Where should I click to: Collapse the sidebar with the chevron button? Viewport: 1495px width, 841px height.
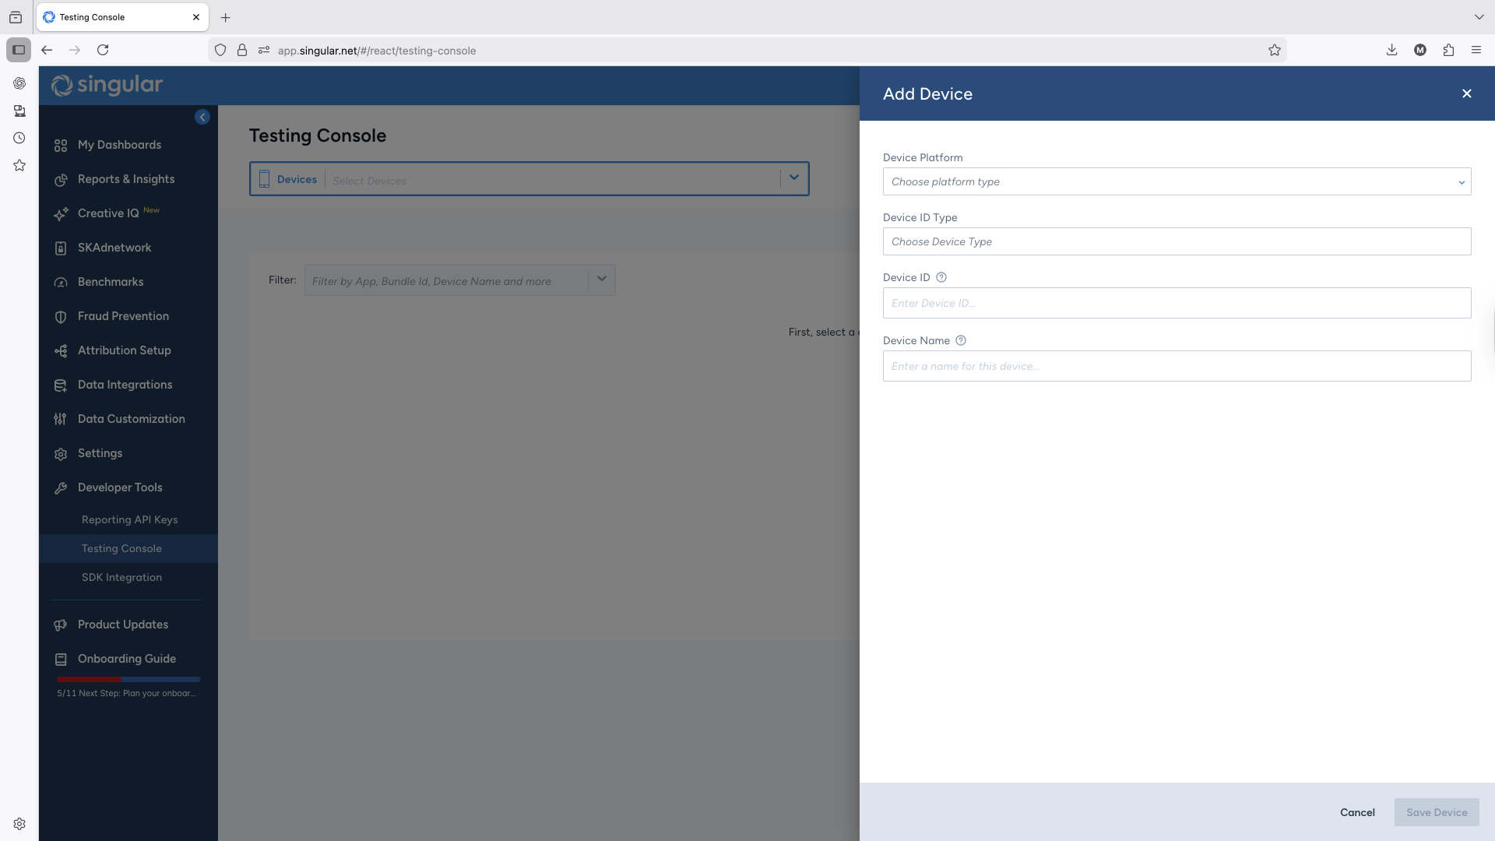[x=202, y=117]
